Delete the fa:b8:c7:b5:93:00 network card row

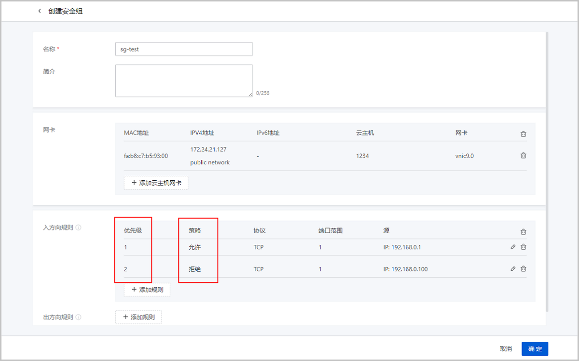(523, 156)
